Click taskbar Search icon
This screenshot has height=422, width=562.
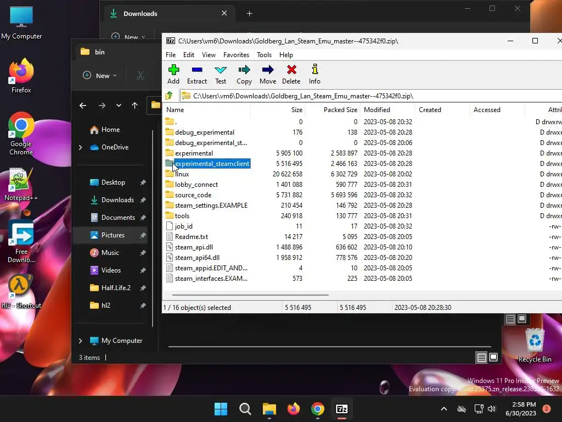[245, 409]
